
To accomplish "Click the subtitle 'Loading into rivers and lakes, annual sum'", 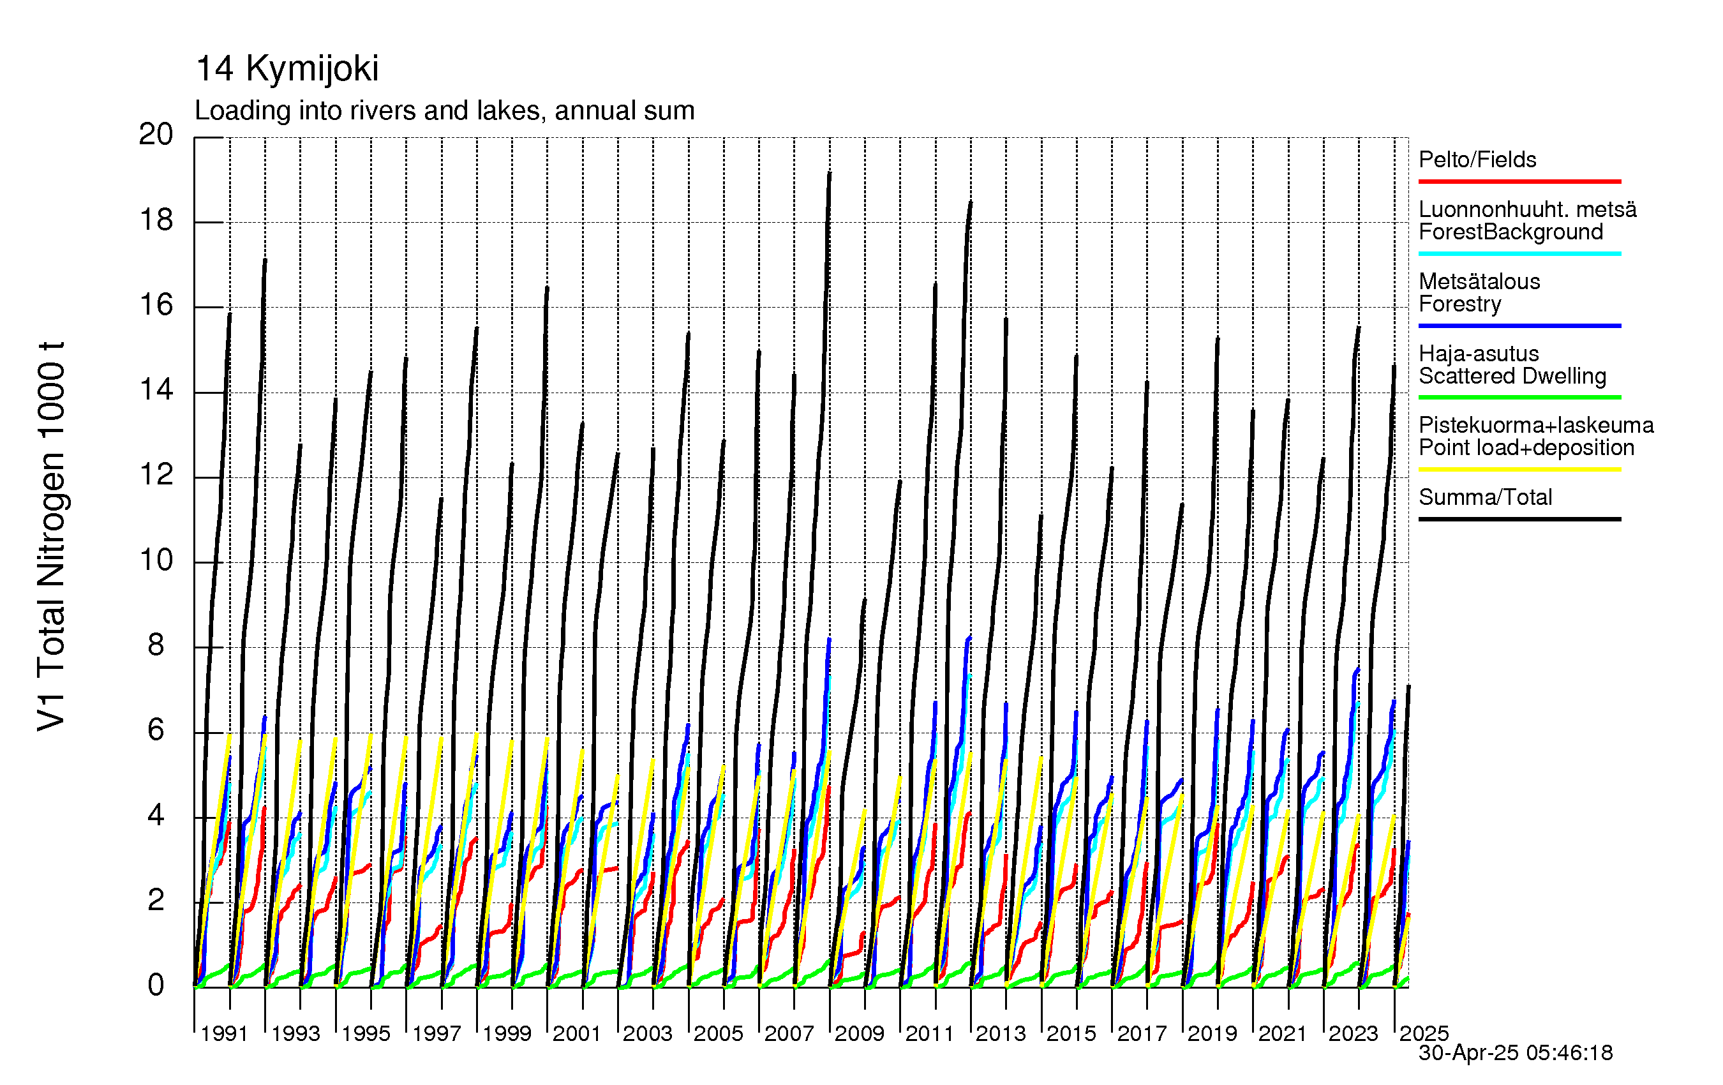I will pyautogui.click(x=444, y=111).
